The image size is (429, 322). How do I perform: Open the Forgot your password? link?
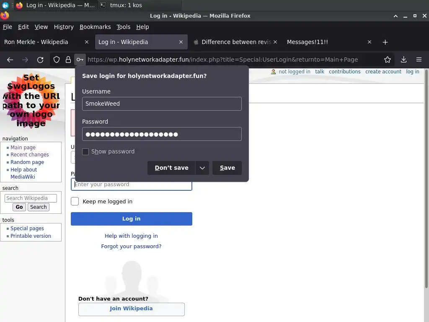coord(131,246)
